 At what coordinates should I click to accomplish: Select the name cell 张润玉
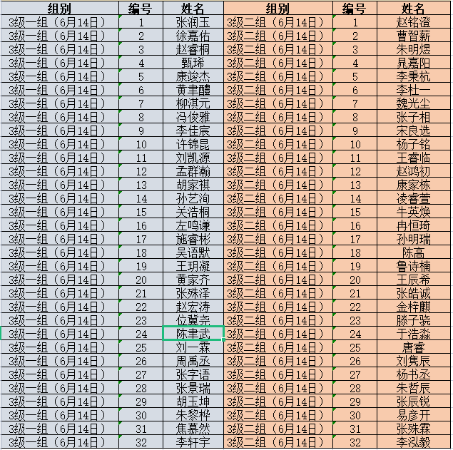click(x=193, y=22)
